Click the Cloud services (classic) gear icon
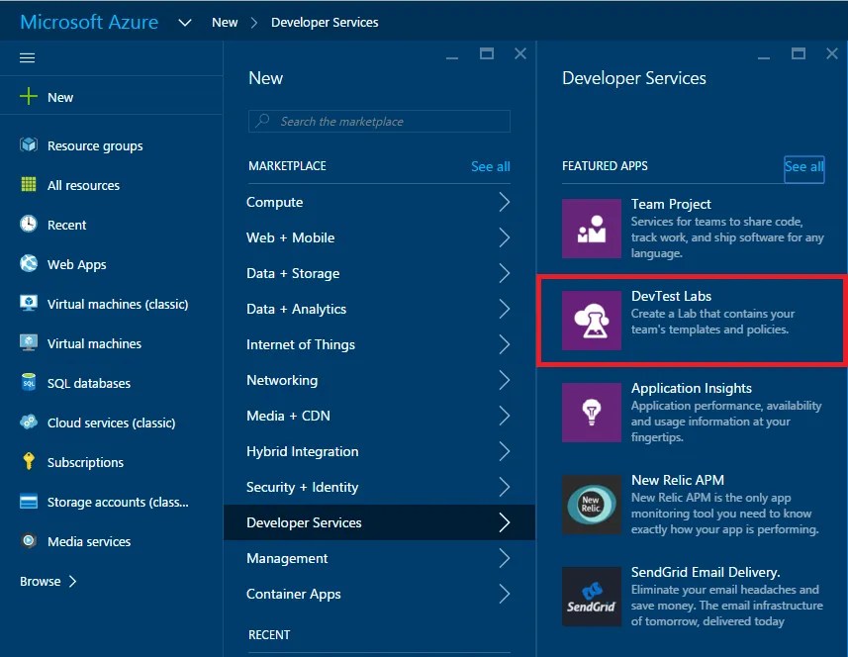The height and width of the screenshot is (657, 848). [x=29, y=422]
